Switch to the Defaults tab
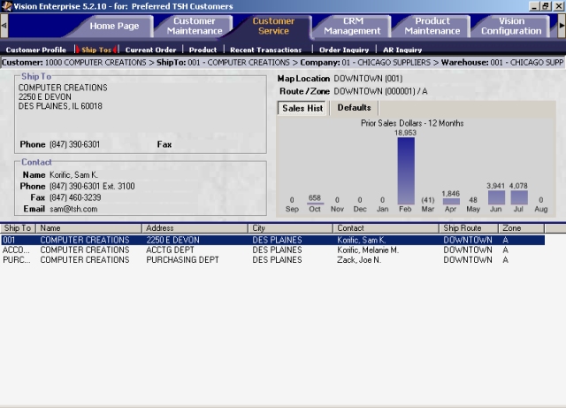Image resolution: width=566 pixels, height=408 pixels. pos(354,108)
